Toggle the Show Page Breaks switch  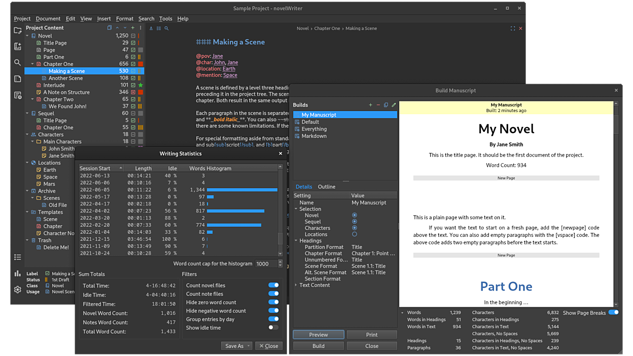click(613, 312)
